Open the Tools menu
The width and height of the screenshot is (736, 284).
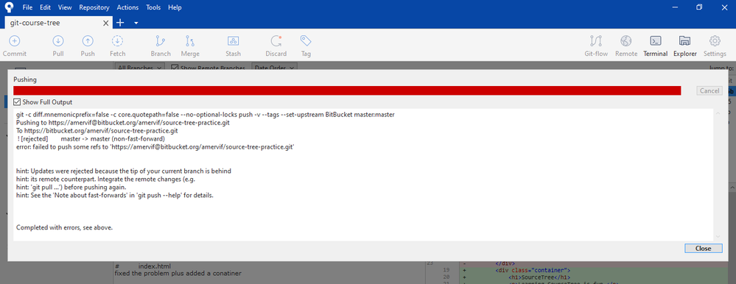click(x=153, y=7)
